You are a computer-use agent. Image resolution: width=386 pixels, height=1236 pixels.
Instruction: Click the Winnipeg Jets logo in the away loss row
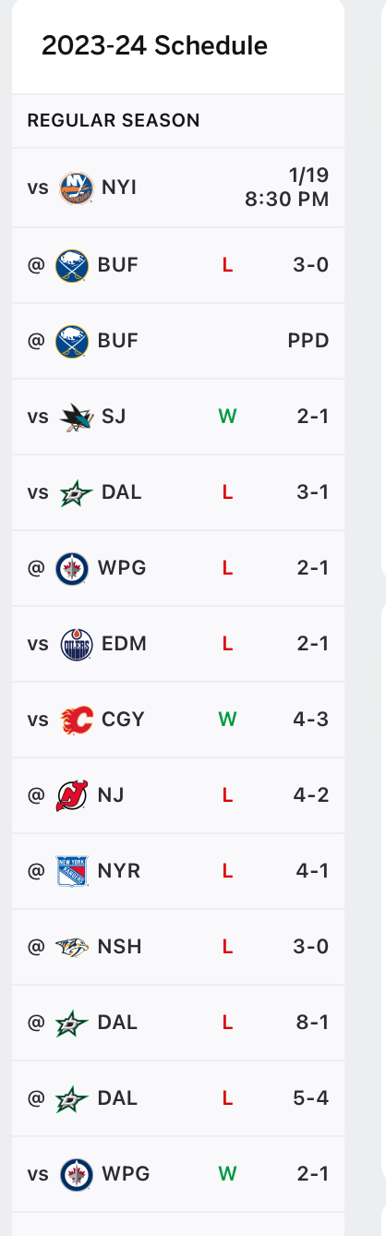[x=71, y=567]
